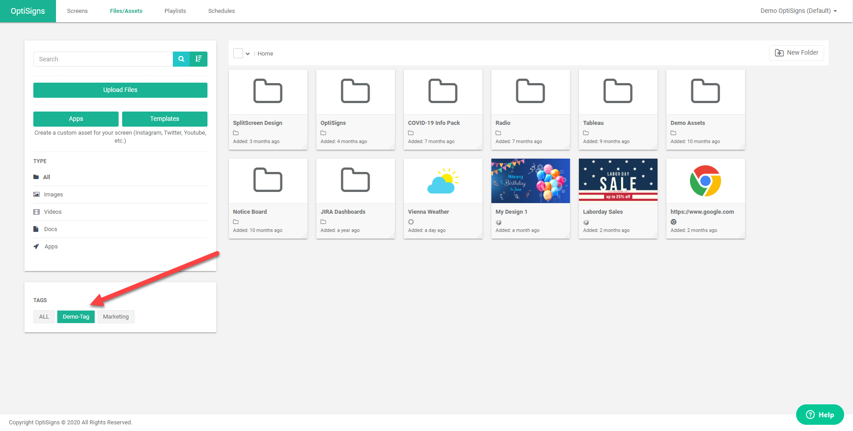This screenshot has height=431, width=853.
Task: Tick the select-all checkbox beside Home
Action: (238, 53)
